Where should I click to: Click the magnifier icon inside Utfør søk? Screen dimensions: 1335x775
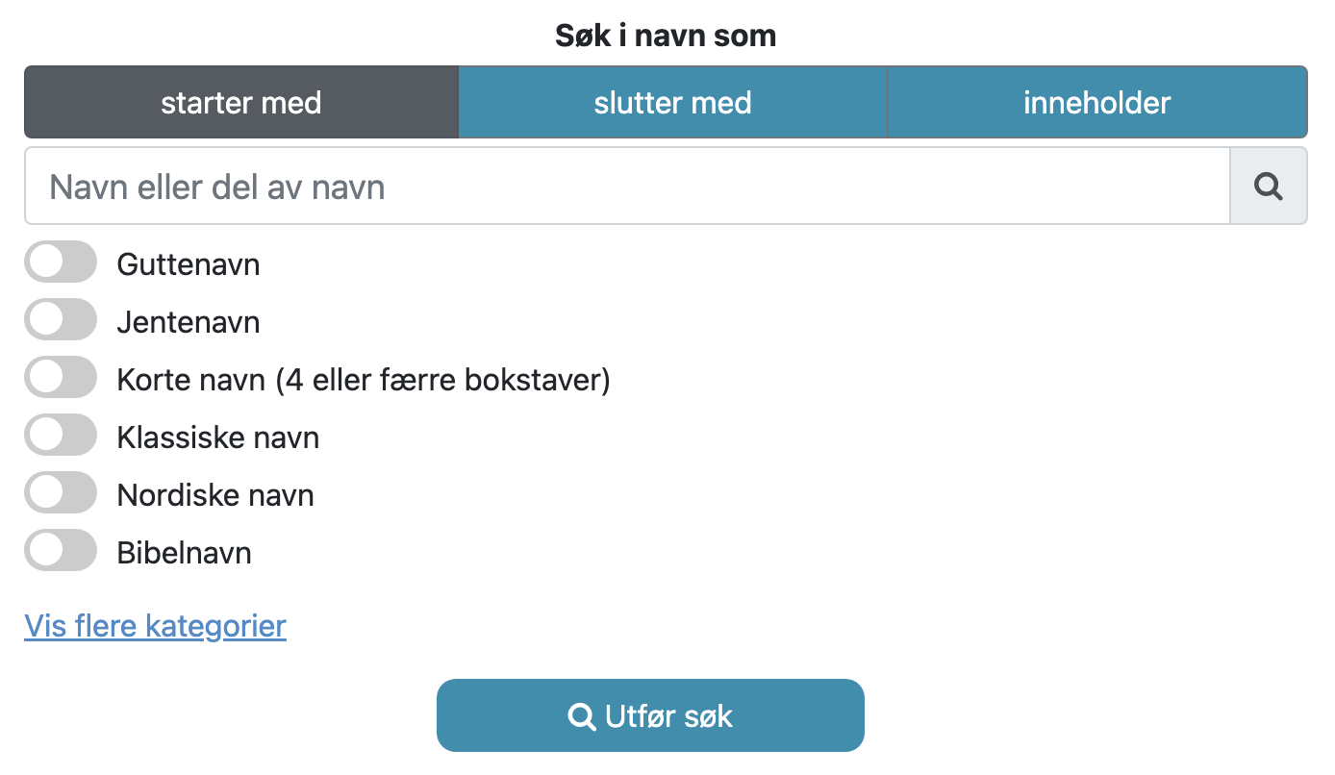tap(582, 716)
